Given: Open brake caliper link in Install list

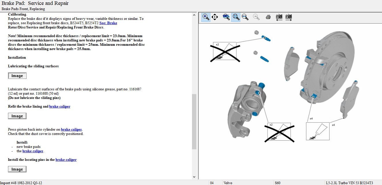Looking at the screenshot, I should [x=33, y=151].
